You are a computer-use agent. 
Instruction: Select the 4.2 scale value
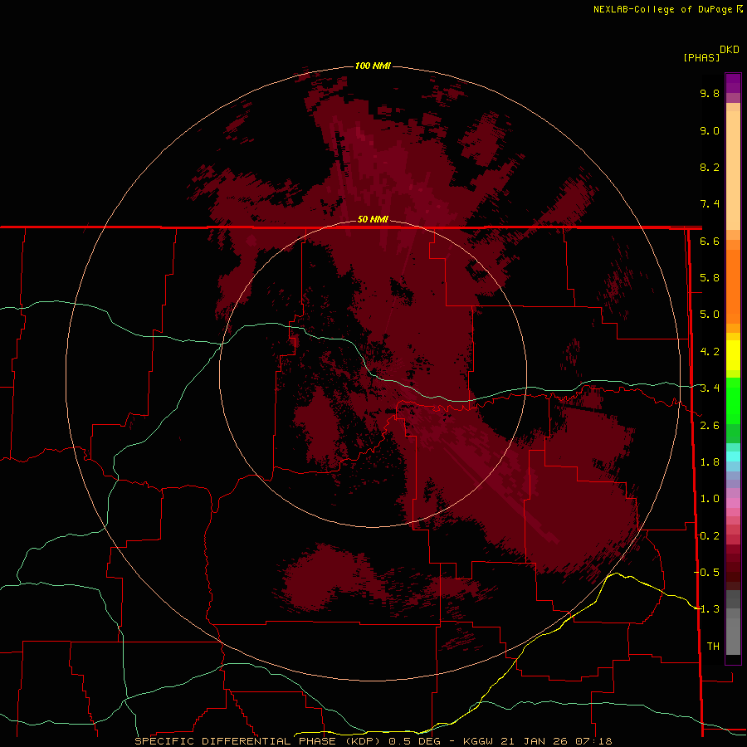tap(710, 352)
